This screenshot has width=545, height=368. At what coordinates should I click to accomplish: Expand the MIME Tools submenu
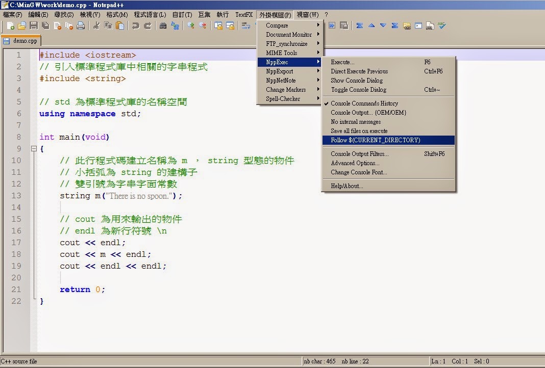click(x=289, y=53)
